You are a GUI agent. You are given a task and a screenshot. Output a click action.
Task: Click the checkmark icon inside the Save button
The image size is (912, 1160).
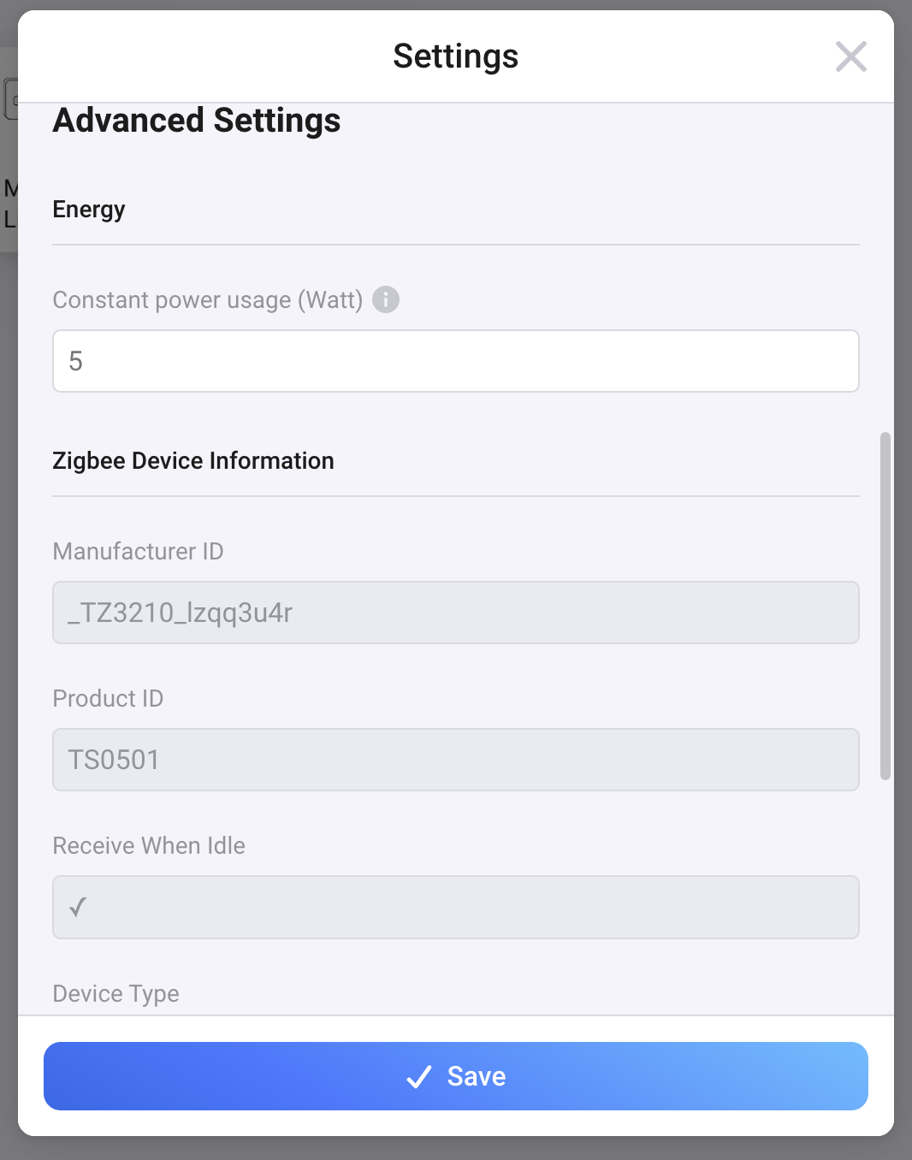click(x=419, y=1076)
